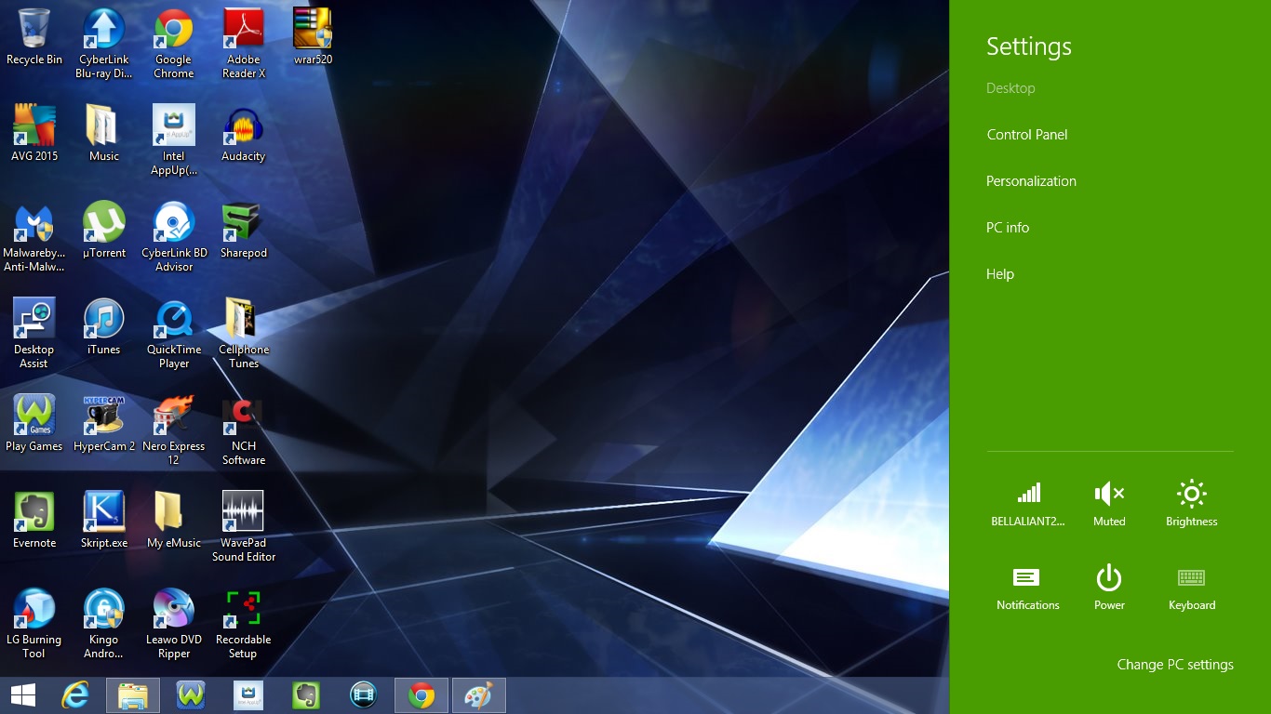Click the Windows Start button
The height and width of the screenshot is (714, 1271).
click(x=22, y=695)
